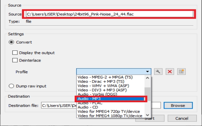This screenshot has height=126, width=202.
Task: Choose Audio - MP3 profile
Action: pyautogui.click(x=111, y=99)
